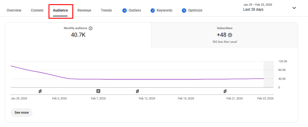Select the highlighted Audience tab
This screenshot has height=127, width=308.
(60, 11)
